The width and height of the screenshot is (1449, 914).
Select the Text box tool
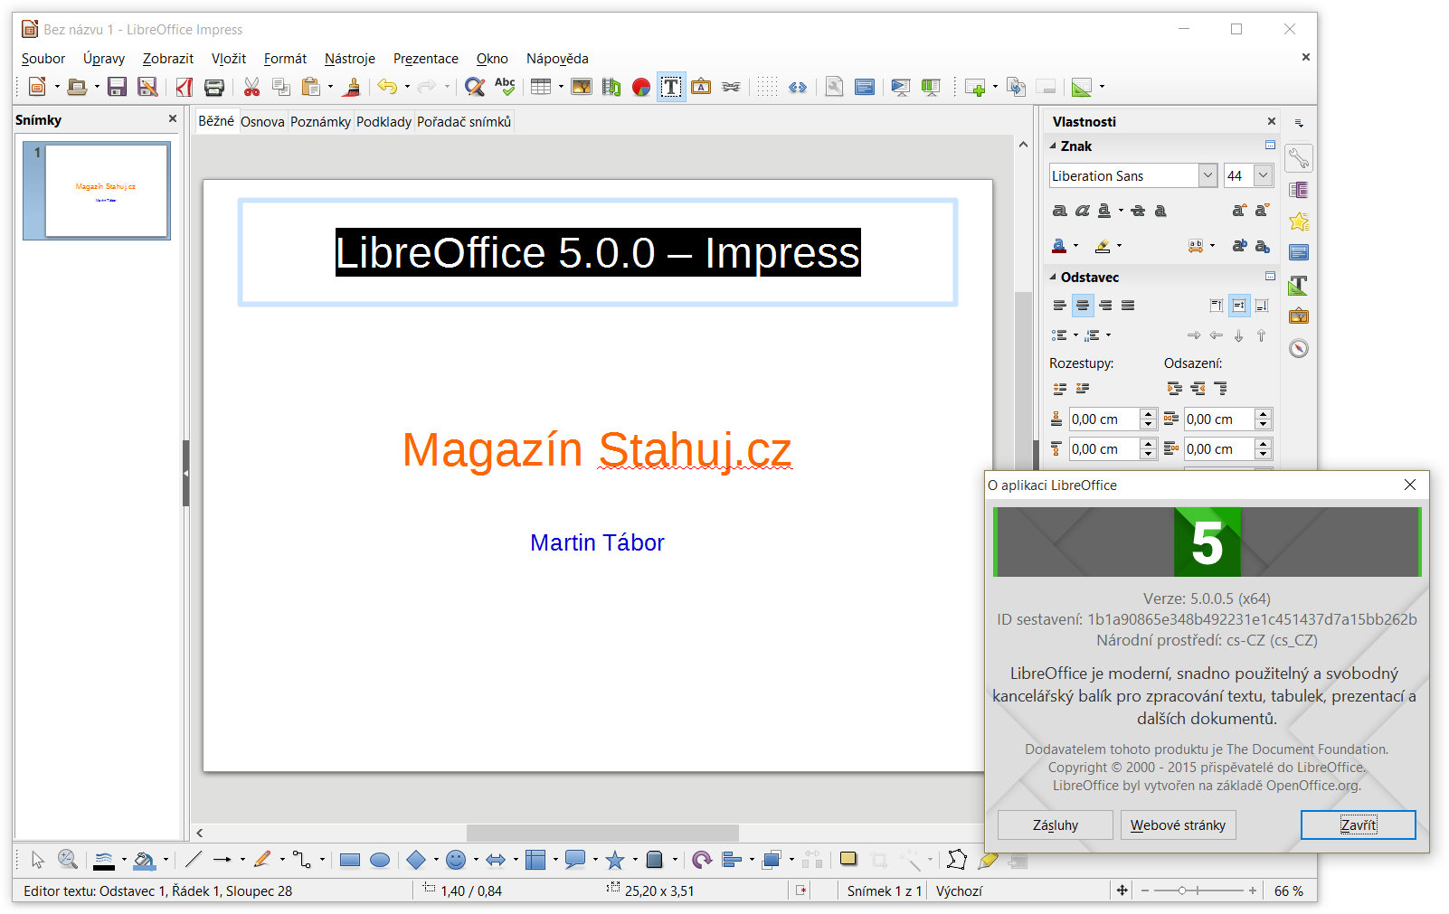point(671,87)
